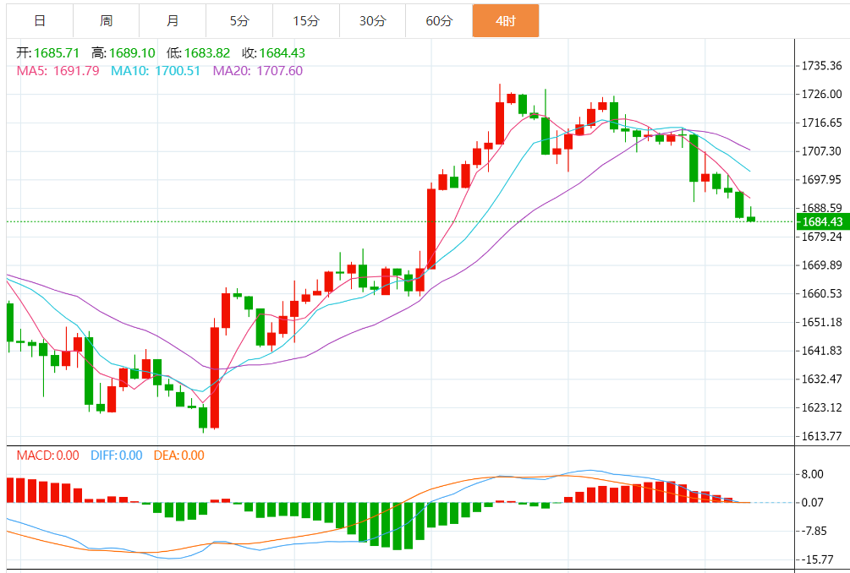Screen dimensions: 850x573
Task: Open the 月 monthly chart tab
Action: pyautogui.click(x=173, y=21)
